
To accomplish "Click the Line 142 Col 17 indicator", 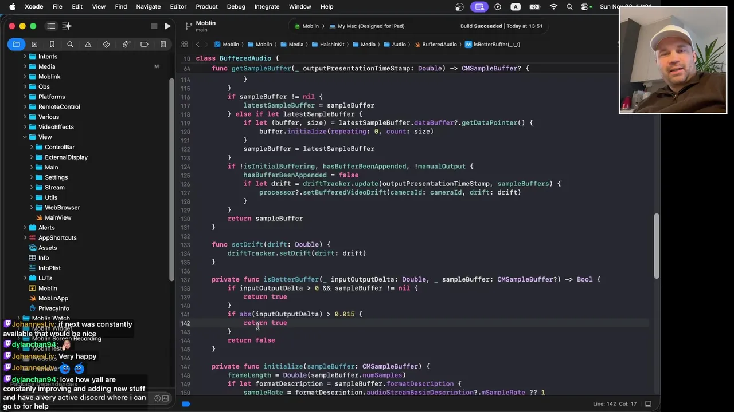I will tap(616, 403).
